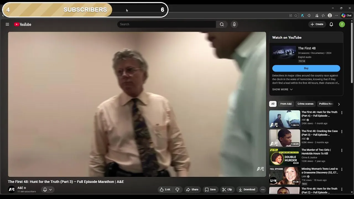Screen dimensions: 354x199
Task: Click the video title text below player
Action: [x=66, y=182]
